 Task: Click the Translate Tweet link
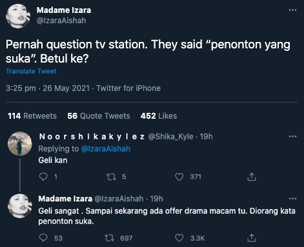pos(31,71)
